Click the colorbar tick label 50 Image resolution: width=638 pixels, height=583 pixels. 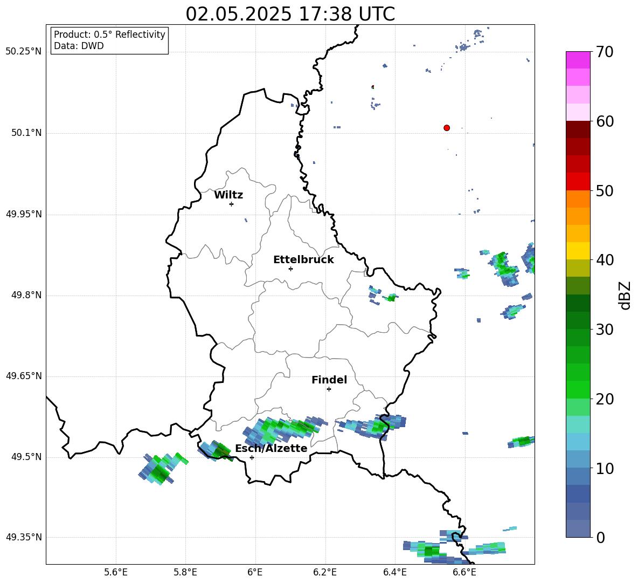[605, 191]
